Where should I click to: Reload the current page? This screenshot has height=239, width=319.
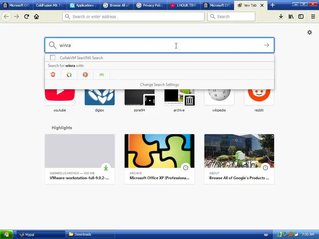click(26, 16)
